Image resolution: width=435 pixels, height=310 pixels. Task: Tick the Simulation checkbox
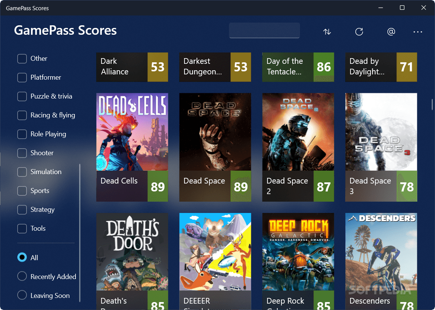click(22, 172)
